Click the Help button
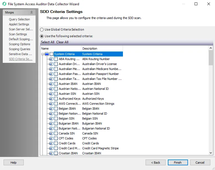The image size is (215, 170). (14, 163)
